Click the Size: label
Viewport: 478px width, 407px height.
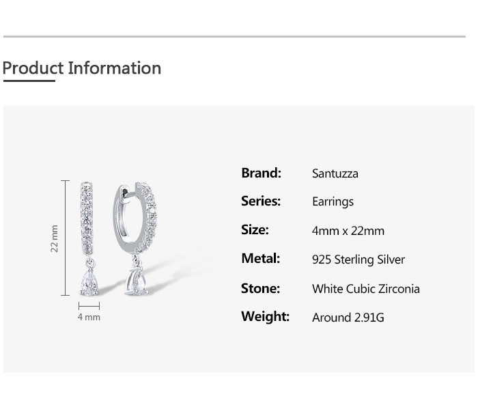click(255, 230)
